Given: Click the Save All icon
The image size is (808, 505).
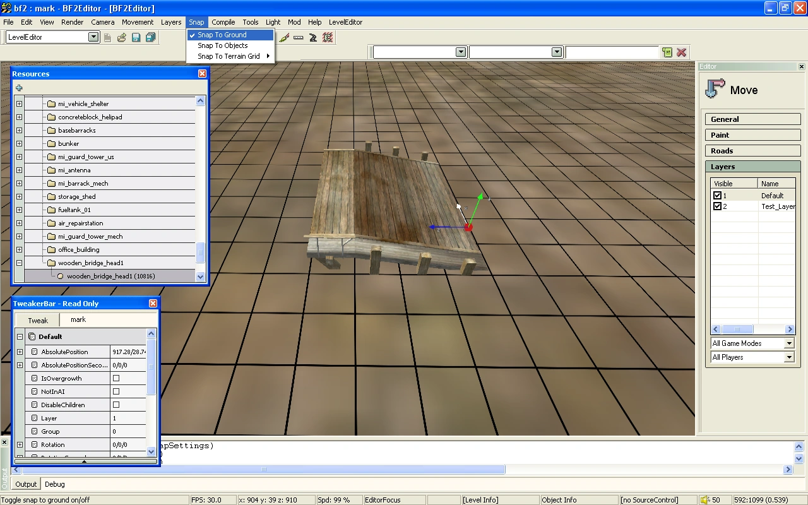Looking at the screenshot, I should click(x=150, y=37).
